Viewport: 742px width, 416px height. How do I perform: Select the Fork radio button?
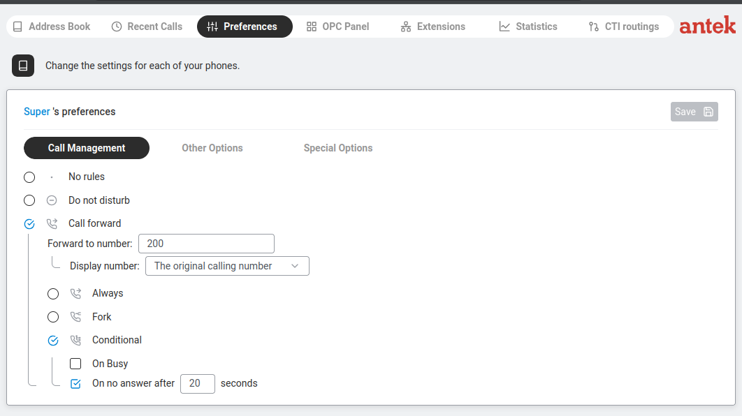53,317
